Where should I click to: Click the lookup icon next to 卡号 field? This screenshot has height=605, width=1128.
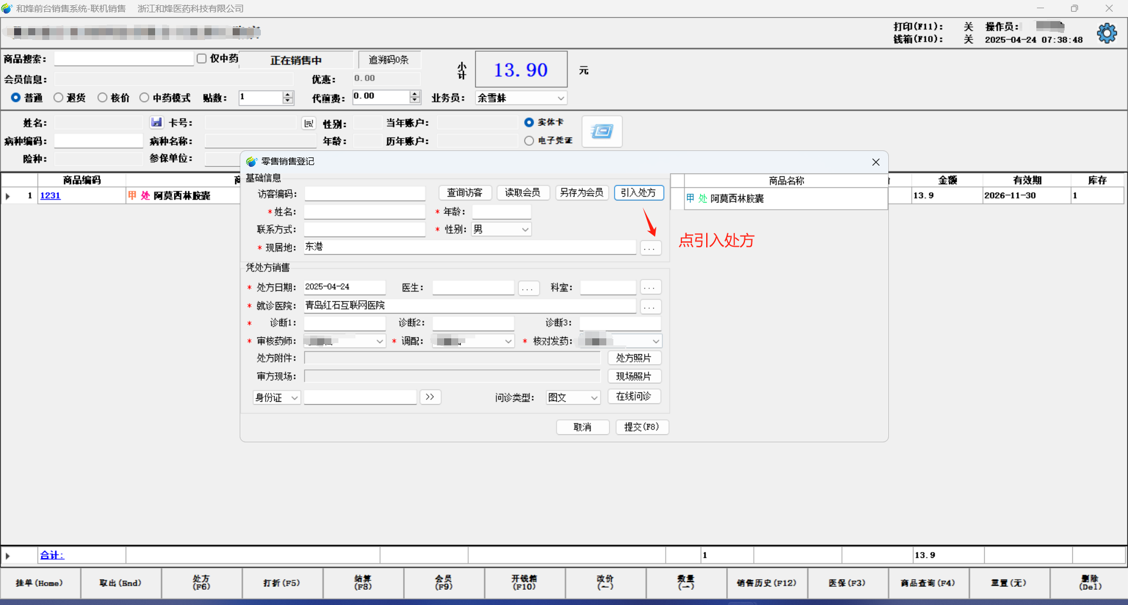[308, 123]
